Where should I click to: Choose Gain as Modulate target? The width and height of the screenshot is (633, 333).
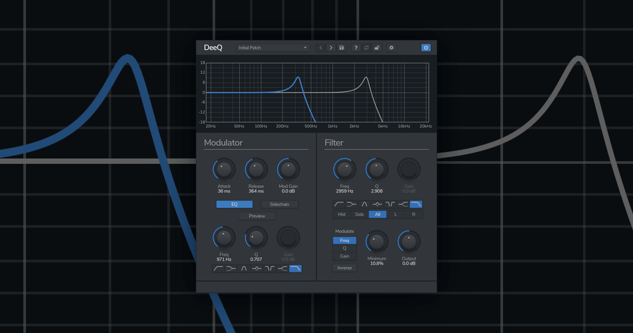(344, 256)
